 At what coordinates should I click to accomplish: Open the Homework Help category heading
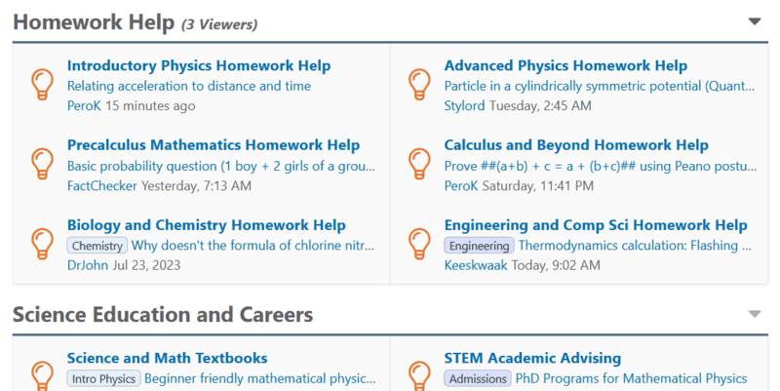tap(94, 22)
